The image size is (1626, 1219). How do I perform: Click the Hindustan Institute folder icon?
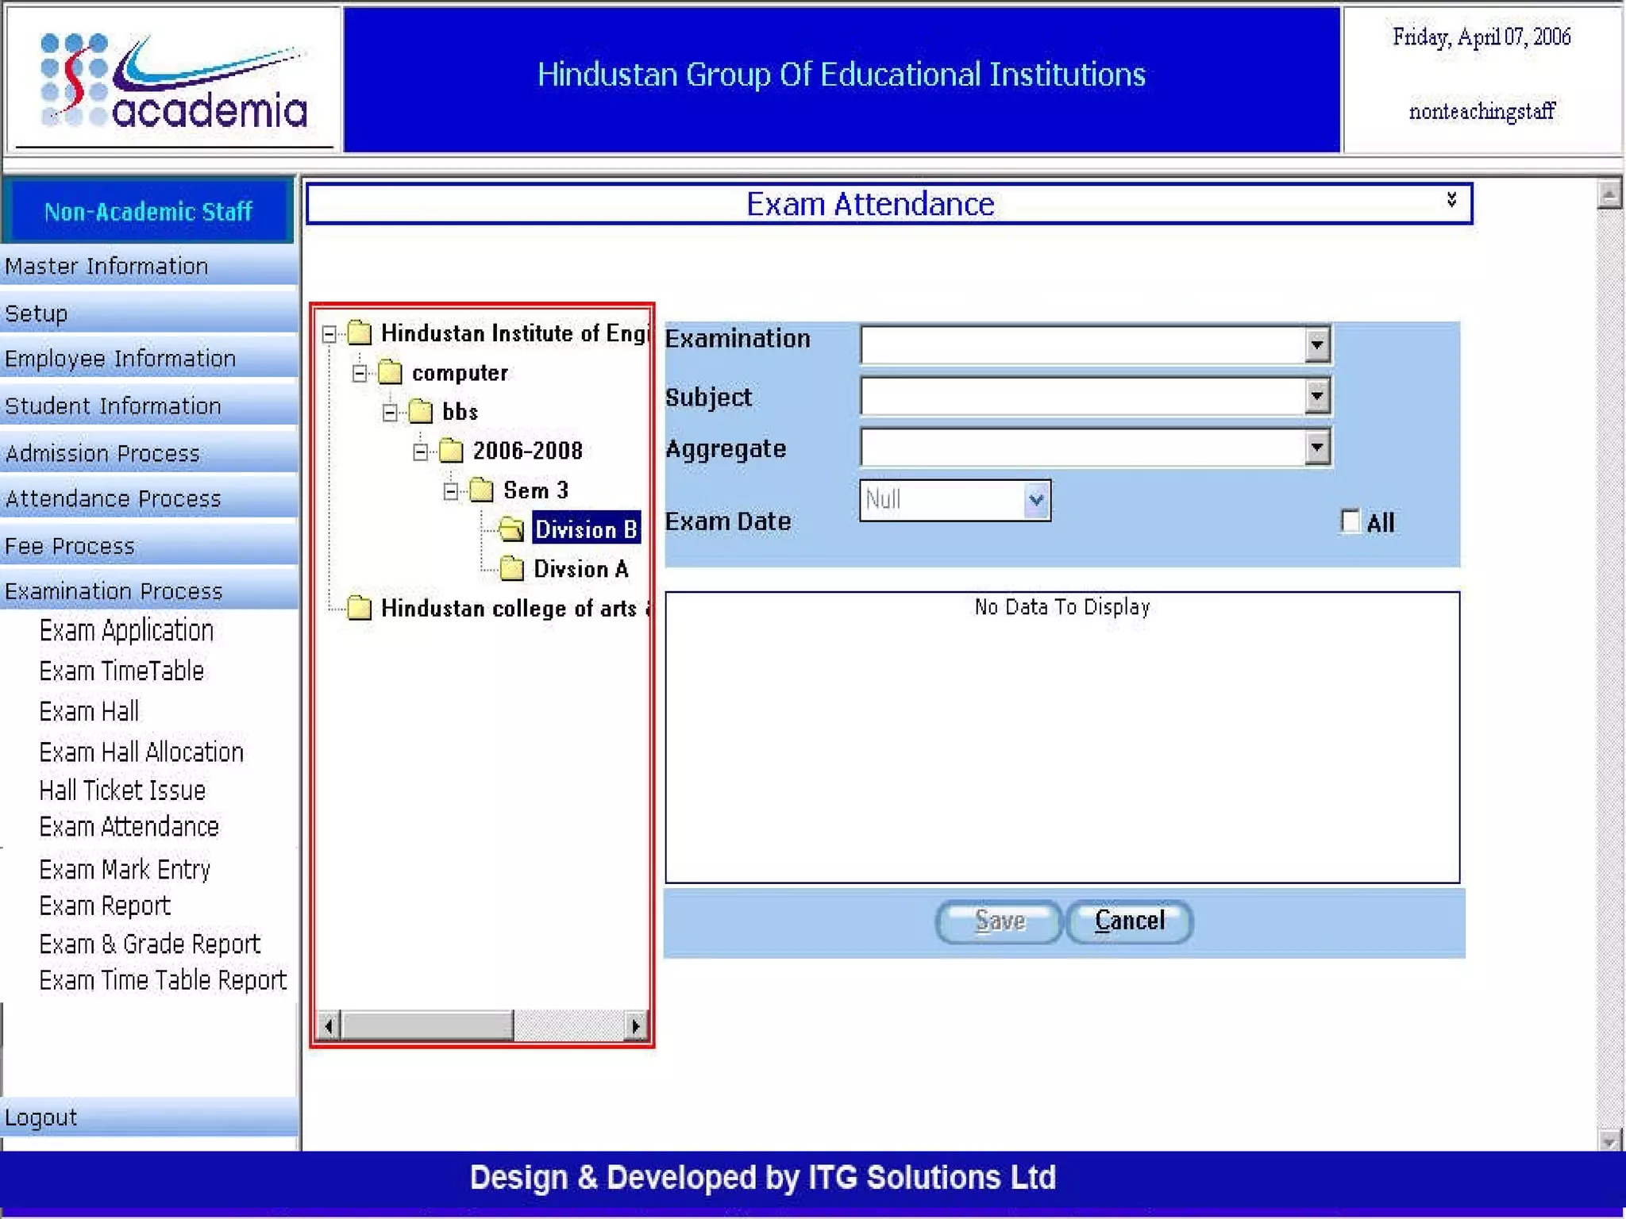pyautogui.click(x=360, y=333)
